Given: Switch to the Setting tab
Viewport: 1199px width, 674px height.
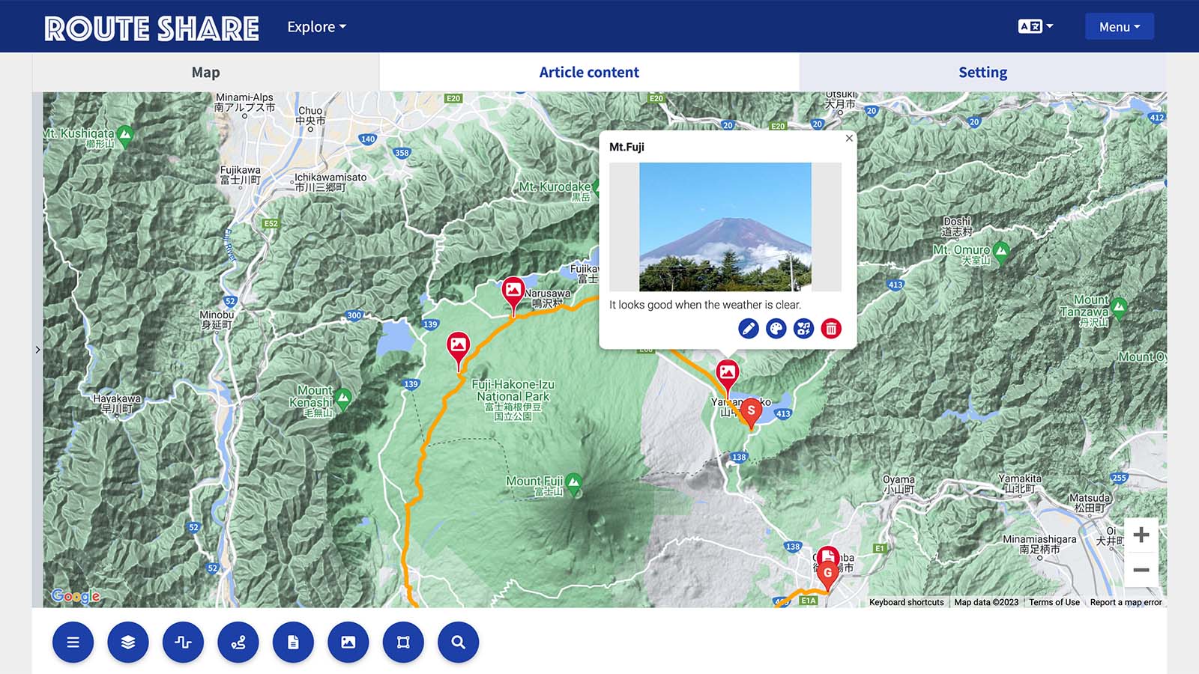Looking at the screenshot, I should click(982, 73).
